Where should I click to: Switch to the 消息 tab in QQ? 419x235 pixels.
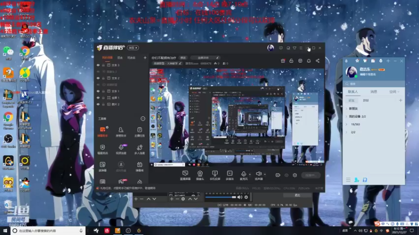coord(373,92)
